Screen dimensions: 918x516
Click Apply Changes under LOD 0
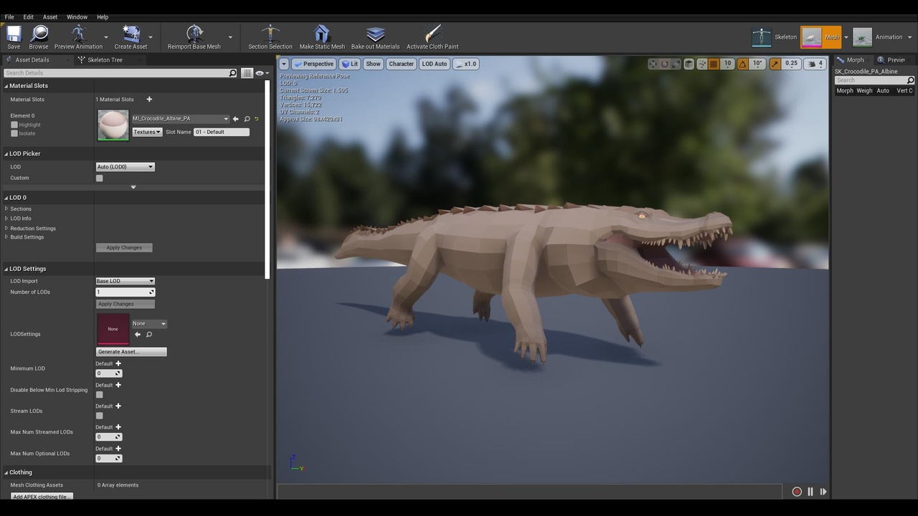click(124, 248)
